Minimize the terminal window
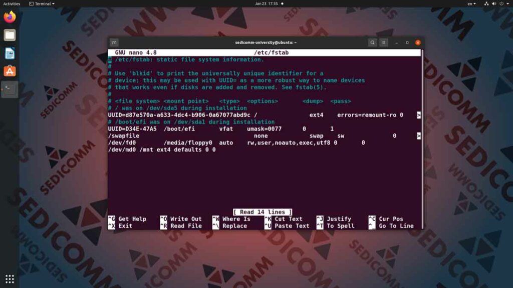 pos(397,42)
